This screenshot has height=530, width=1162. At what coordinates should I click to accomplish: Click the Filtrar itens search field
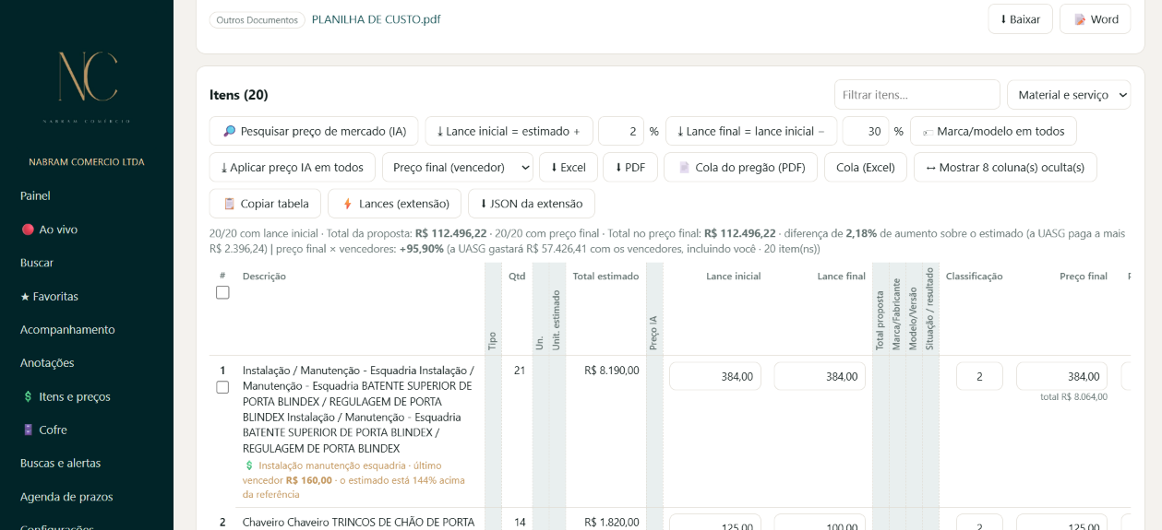[916, 95]
